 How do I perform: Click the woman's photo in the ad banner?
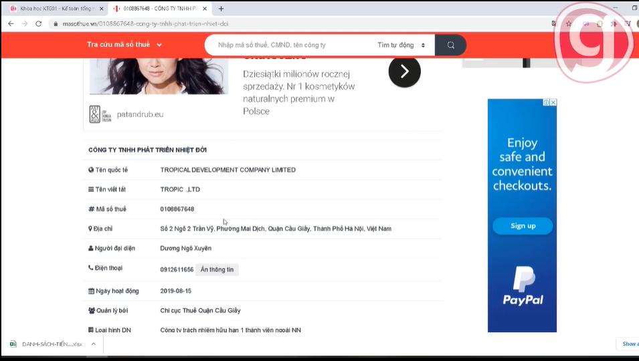pos(159,76)
